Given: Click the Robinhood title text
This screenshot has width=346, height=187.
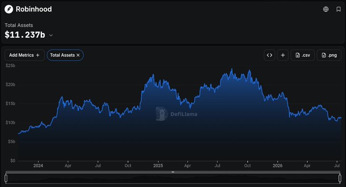Looking at the screenshot, I should coord(34,9).
